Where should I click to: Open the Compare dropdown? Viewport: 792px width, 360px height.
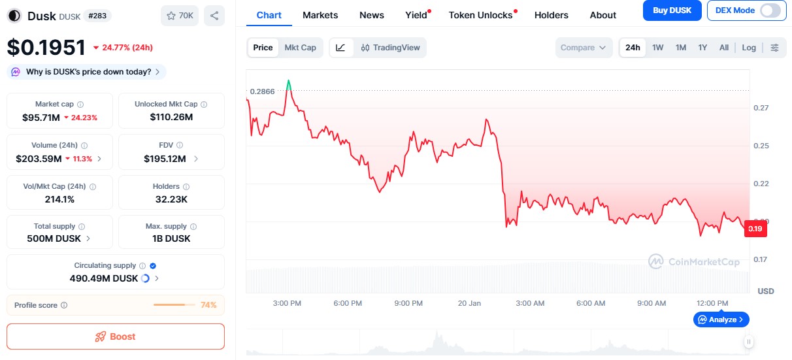(584, 48)
